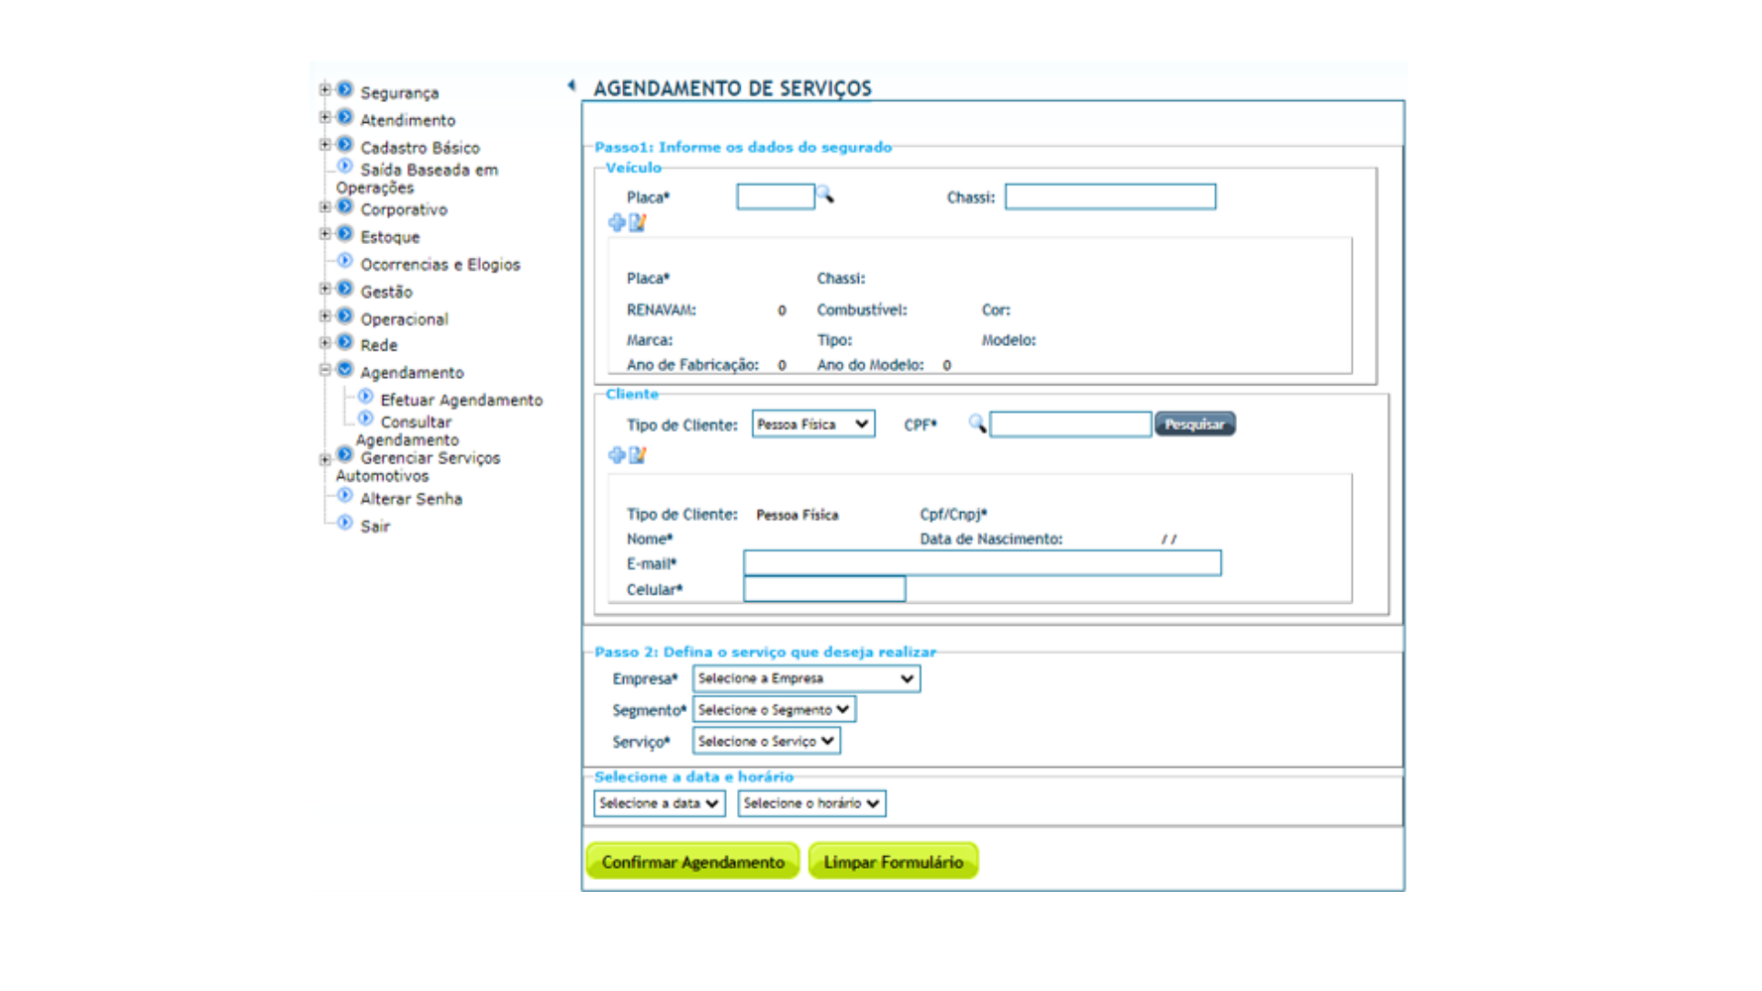Edit client with the pencil icon under Tipo de Cliente

click(x=638, y=455)
